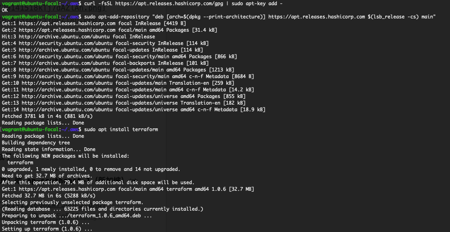Click the indented 'terraform' package name
This screenshot has height=232, width=450.
[x=20, y=162]
